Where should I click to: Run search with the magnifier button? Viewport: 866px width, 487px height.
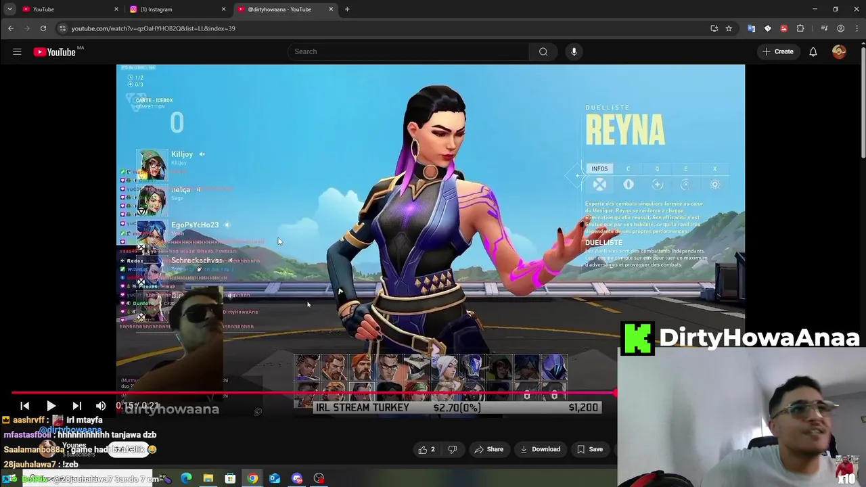point(543,51)
